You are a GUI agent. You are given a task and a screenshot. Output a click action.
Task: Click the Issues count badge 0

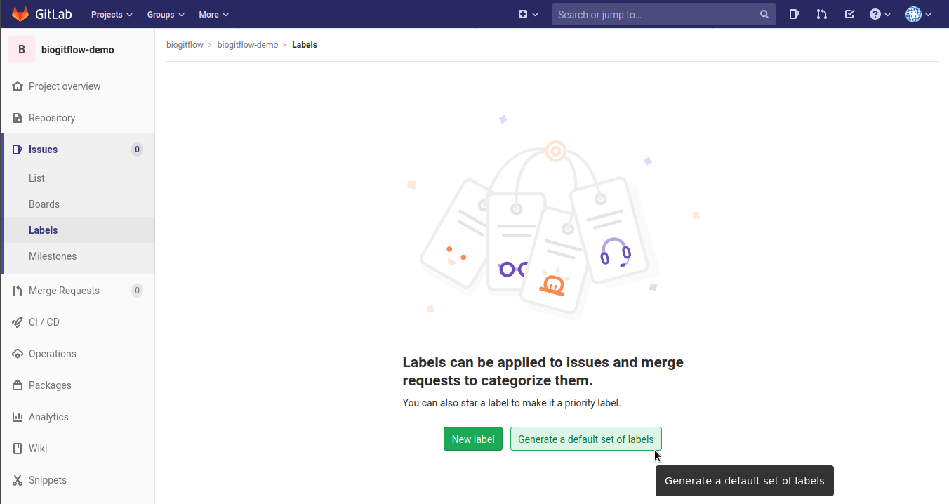137,150
